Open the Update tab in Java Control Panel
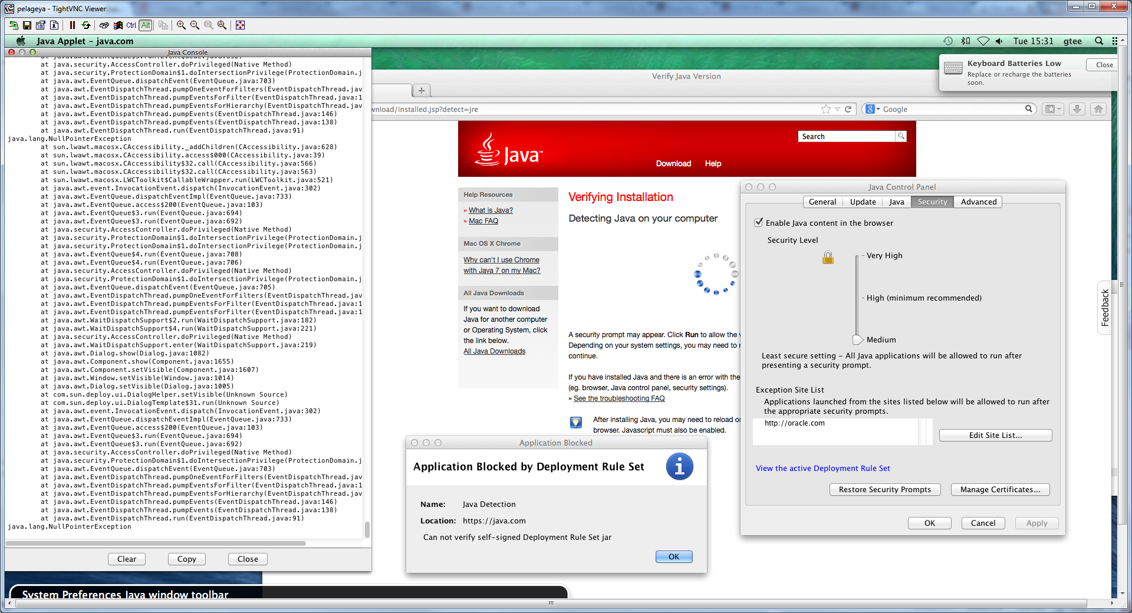The image size is (1132, 613). click(x=863, y=202)
